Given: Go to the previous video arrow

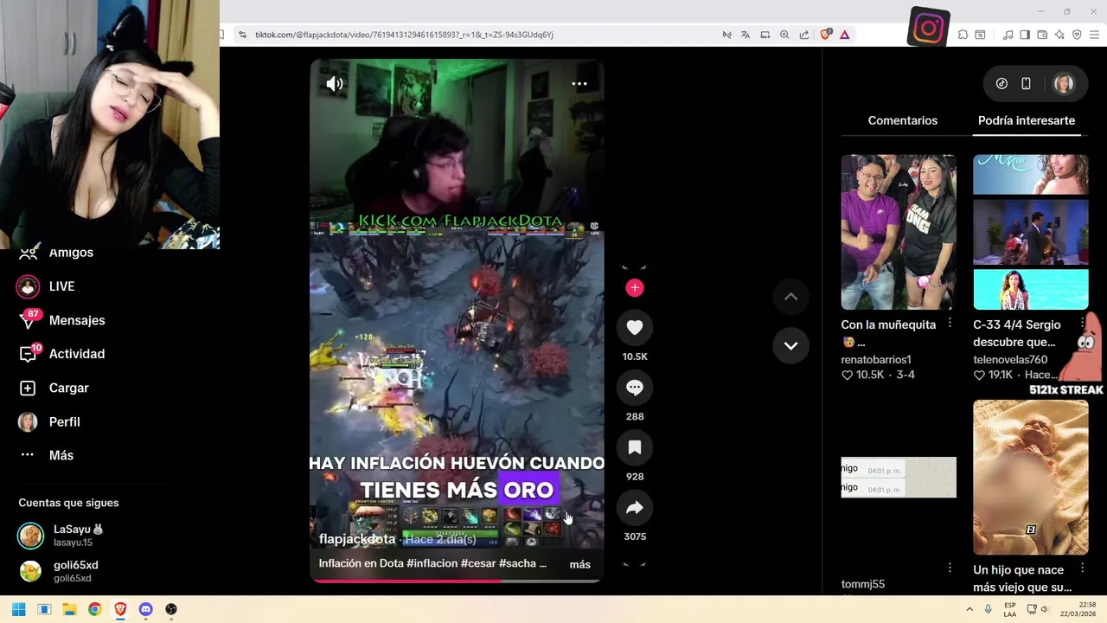Looking at the screenshot, I should coord(790,297).
